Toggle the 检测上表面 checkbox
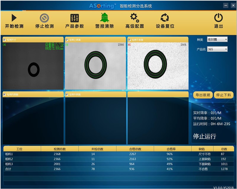The height and width of the screenshot is (189, 237). click(x=67, y=40)
